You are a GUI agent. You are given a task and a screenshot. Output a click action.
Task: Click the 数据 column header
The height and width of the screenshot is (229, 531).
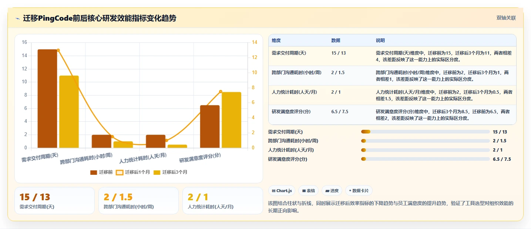[336, 40]
